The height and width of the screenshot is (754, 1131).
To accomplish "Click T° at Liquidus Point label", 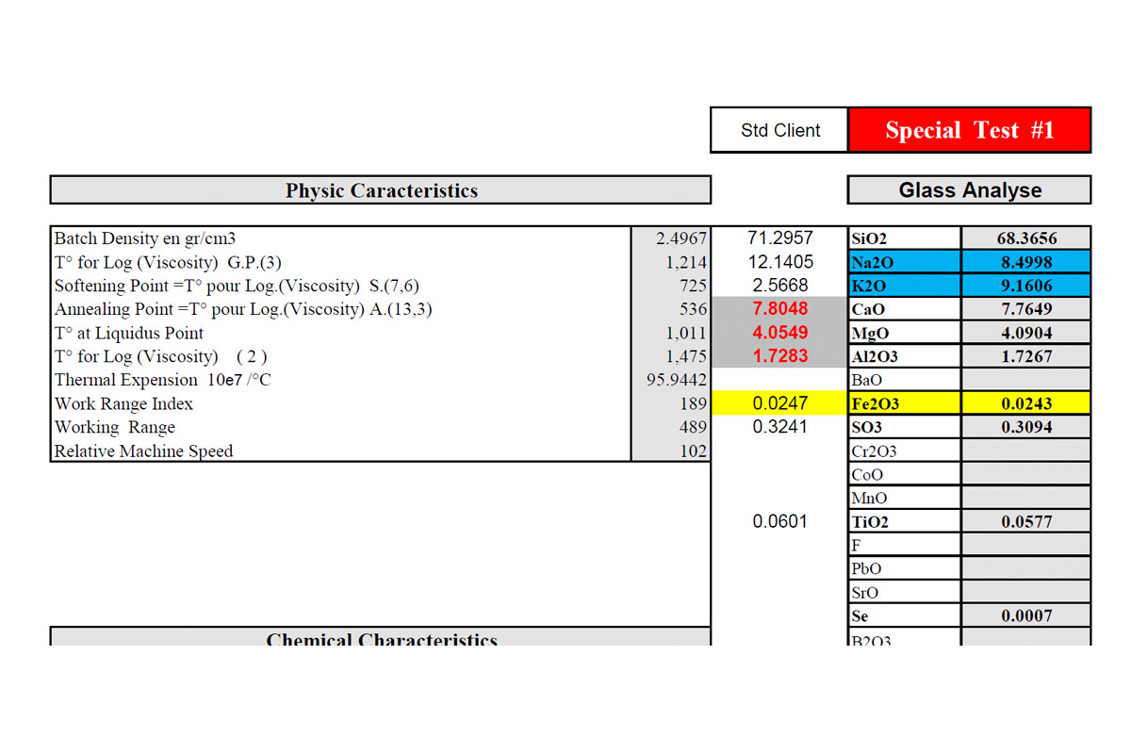I will pos(129,333).
